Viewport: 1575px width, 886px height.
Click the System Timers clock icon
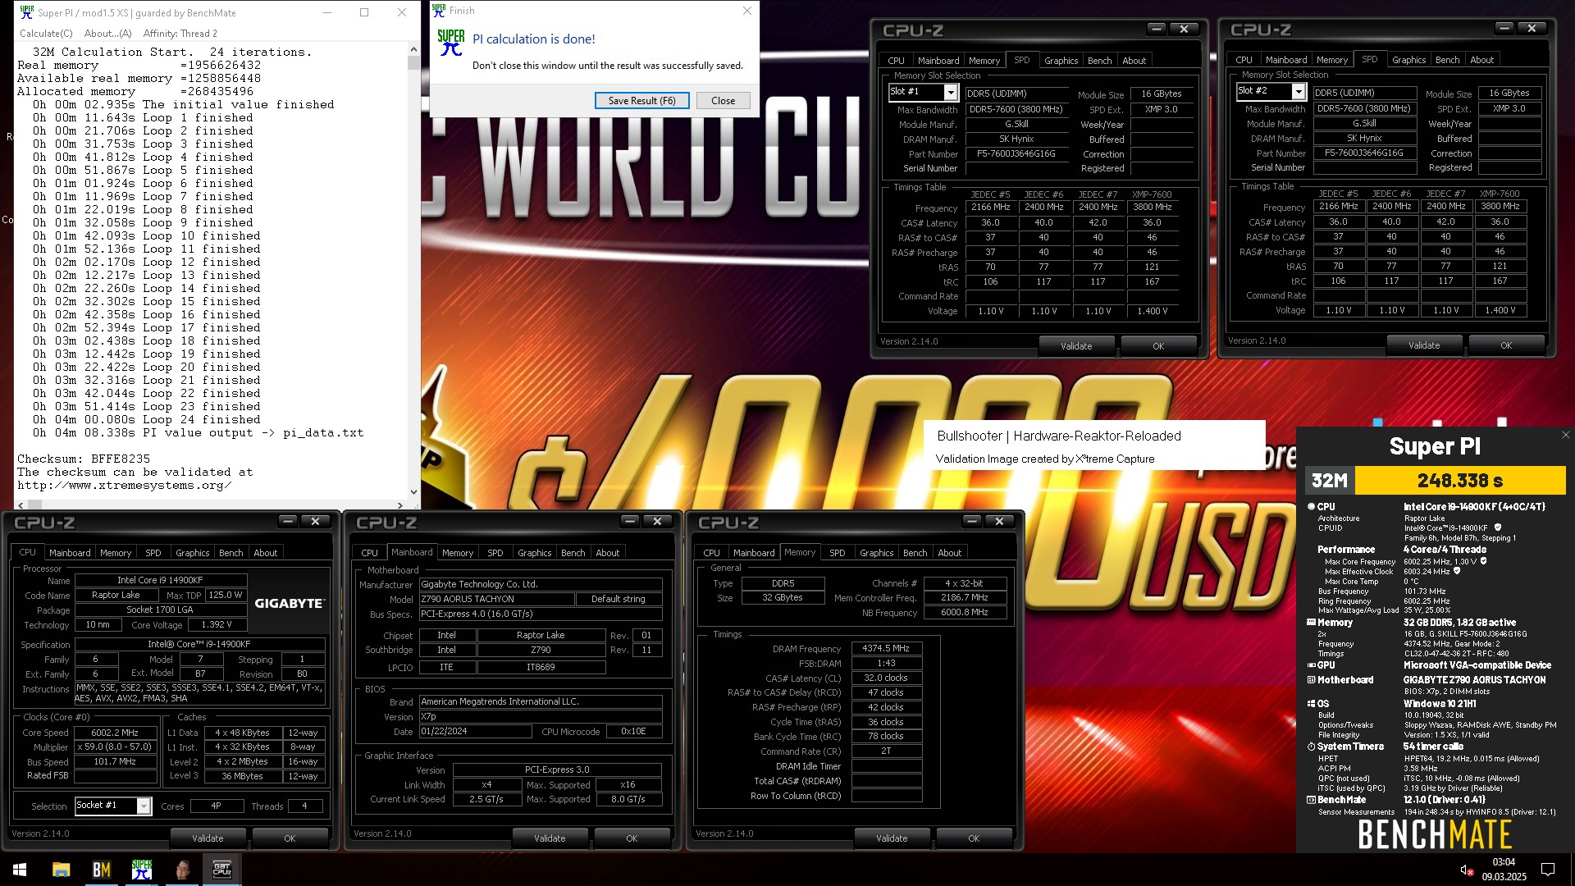1311,747
